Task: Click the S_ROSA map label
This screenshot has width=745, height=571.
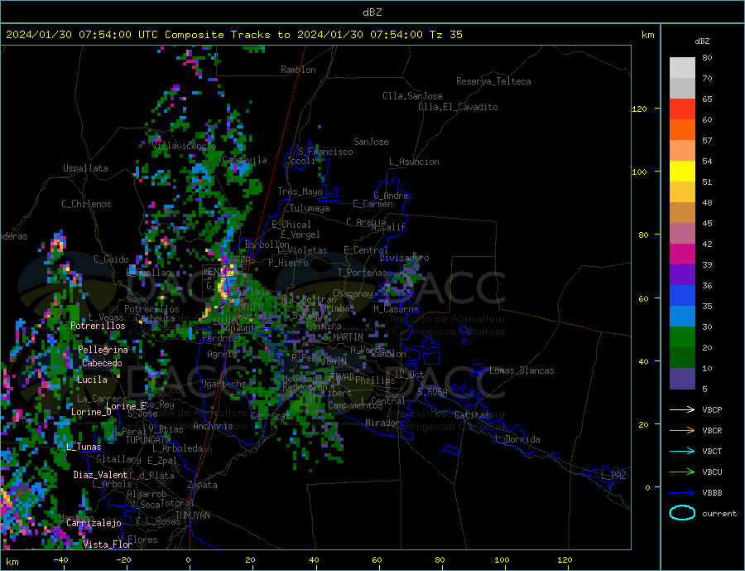Action: click(432, 392)
